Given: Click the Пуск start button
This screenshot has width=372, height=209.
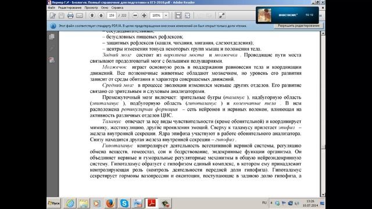Looking at the screenshot, I should (x=54, y=203).
